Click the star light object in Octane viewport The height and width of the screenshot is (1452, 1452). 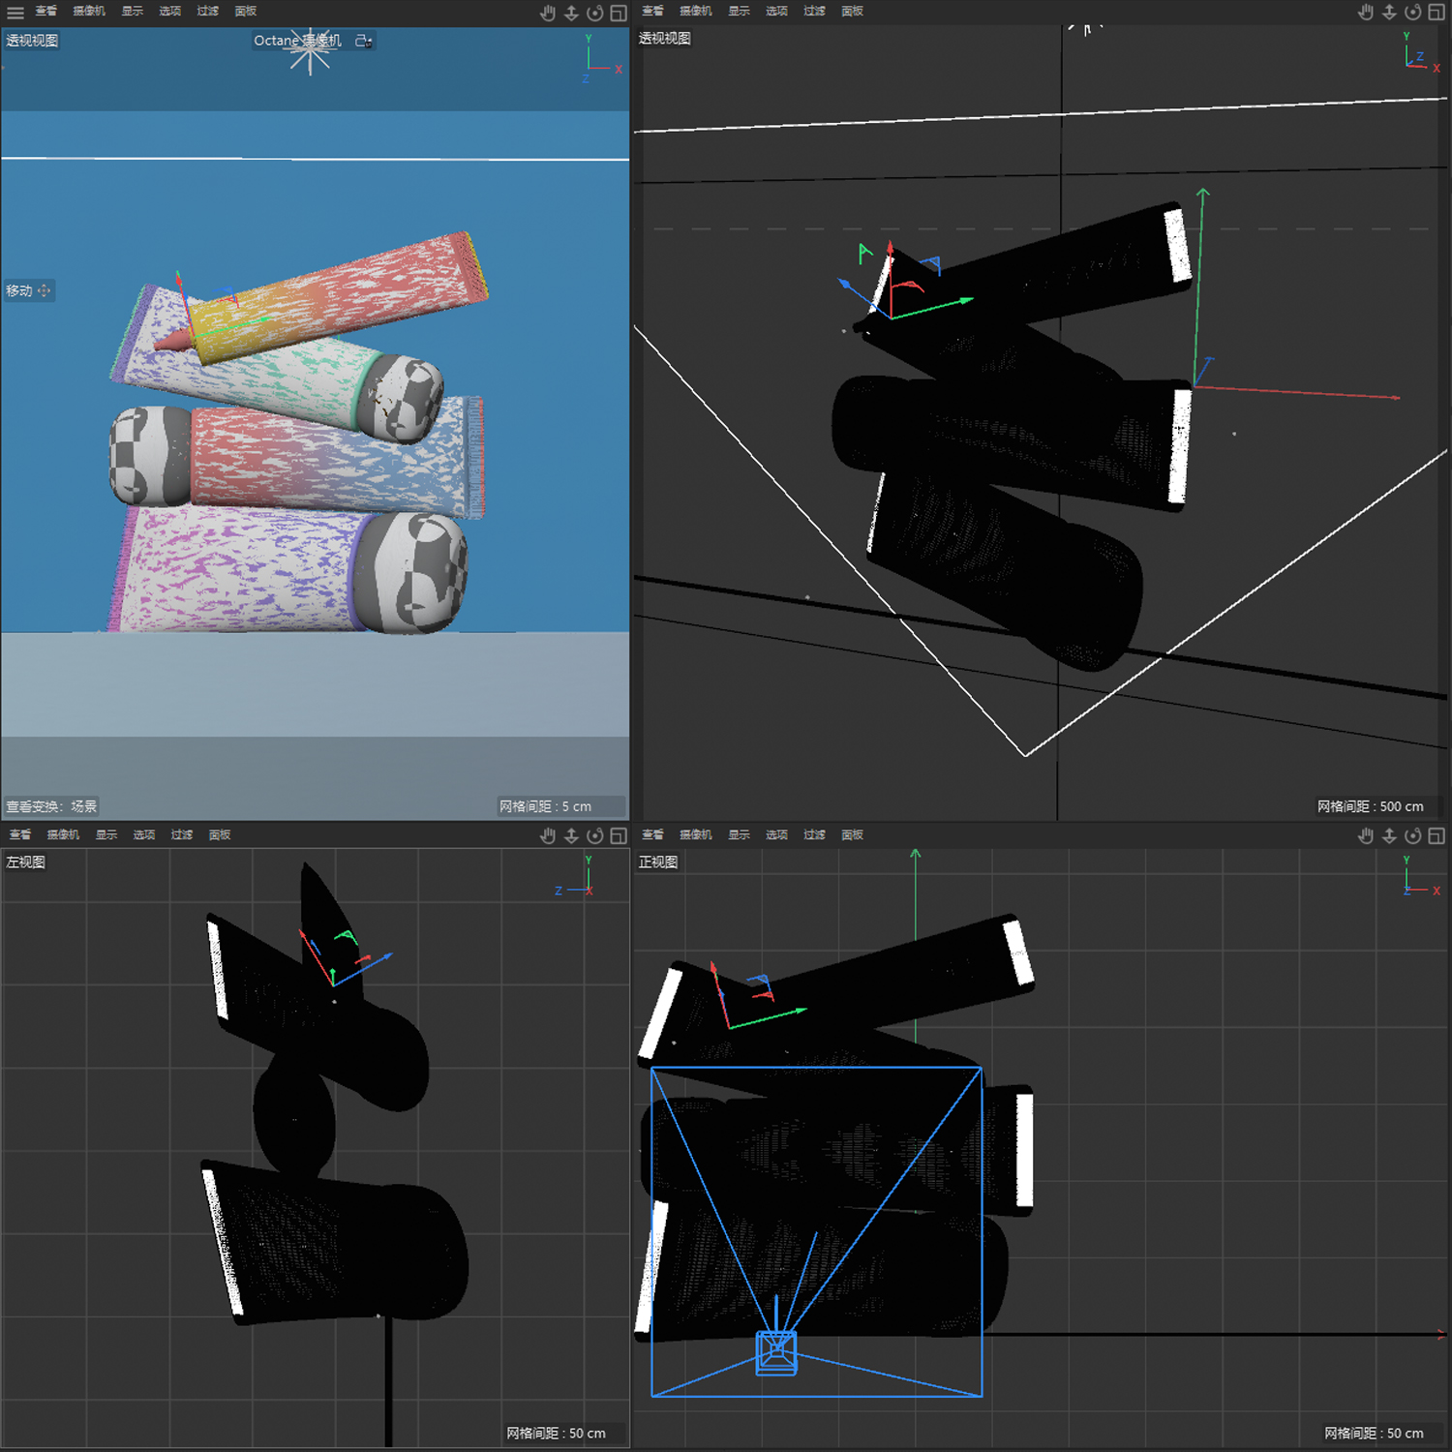310,50
